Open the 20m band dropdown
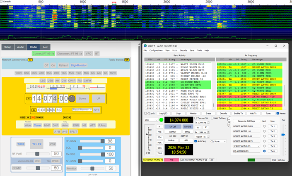Viewport: 292px width, 176px height. (150, 120)
